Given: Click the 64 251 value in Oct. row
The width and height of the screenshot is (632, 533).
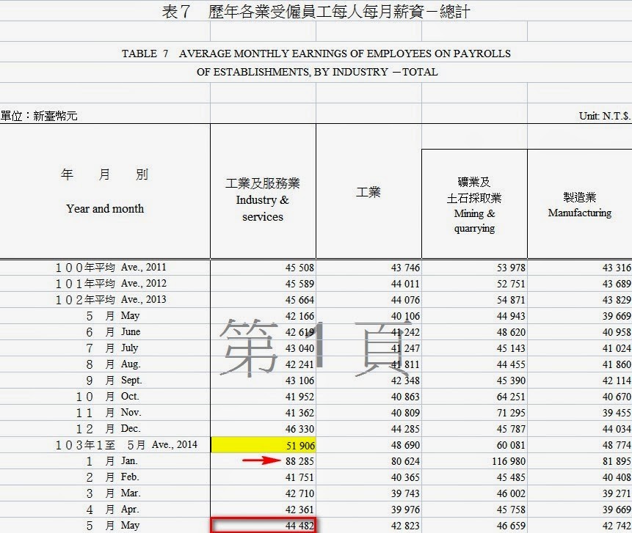Looking at the screenshot, I should click(511, 397).
